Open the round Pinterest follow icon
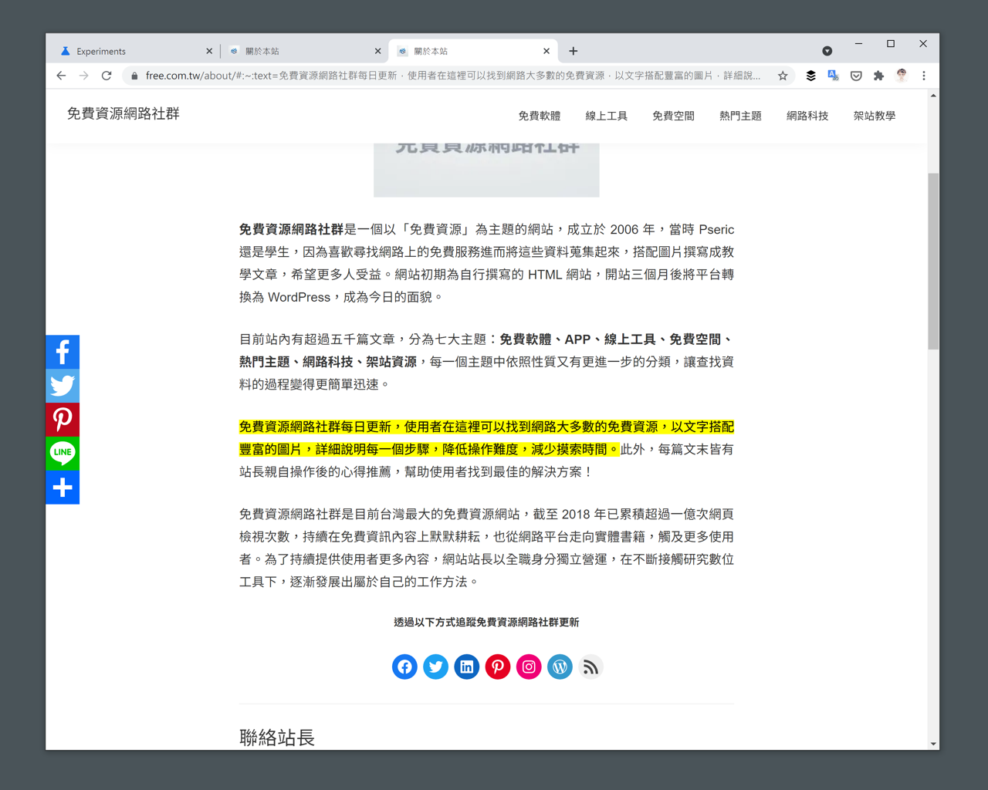This screenshot has width=988, height=790. click(498, 667)
